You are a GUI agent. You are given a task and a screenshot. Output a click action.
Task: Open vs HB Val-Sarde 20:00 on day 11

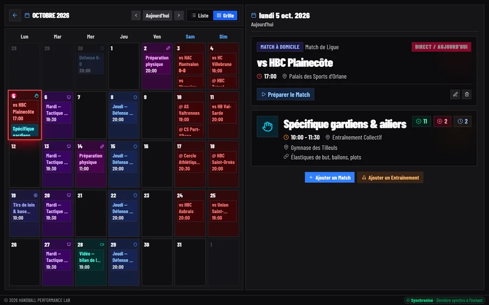[223, 113]
